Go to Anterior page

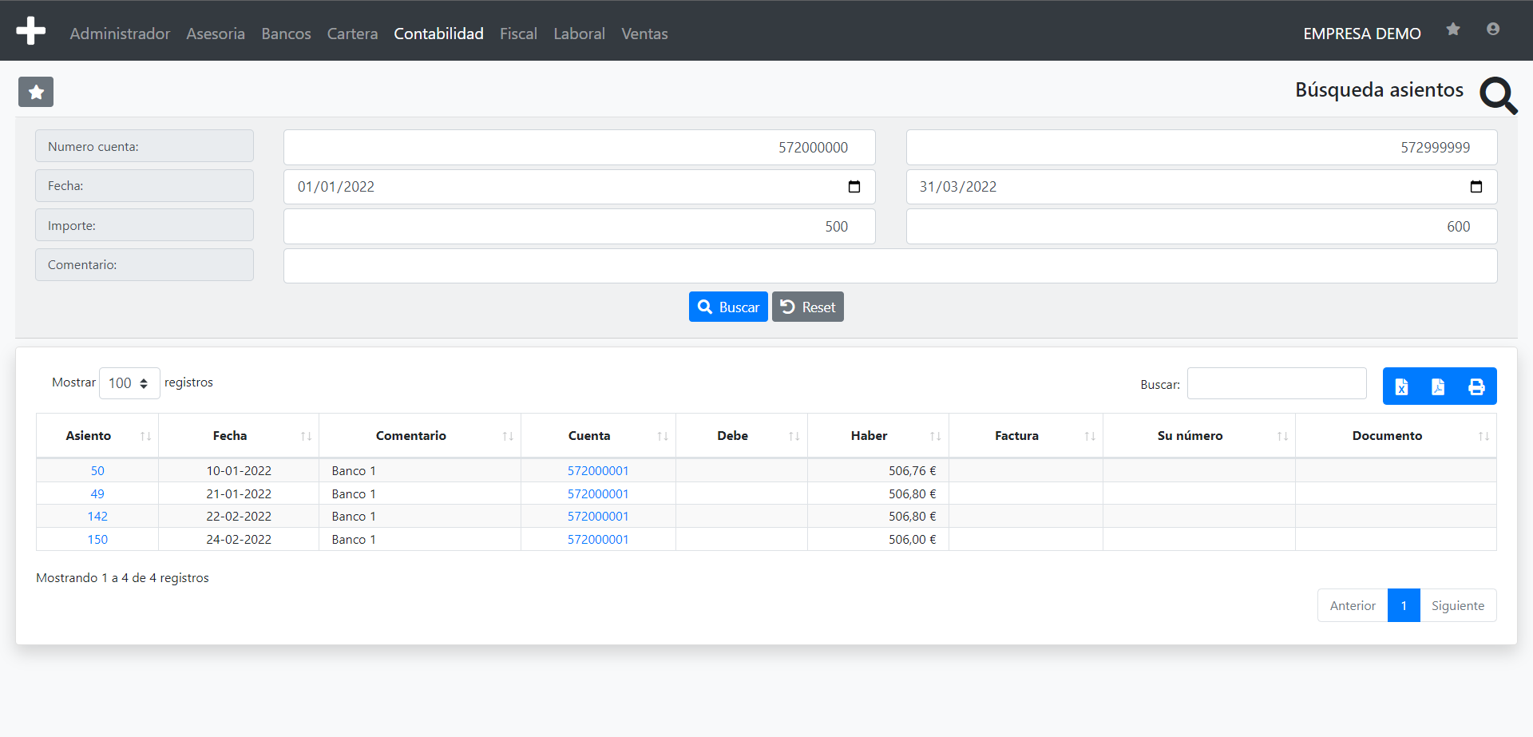(1353, 605)
